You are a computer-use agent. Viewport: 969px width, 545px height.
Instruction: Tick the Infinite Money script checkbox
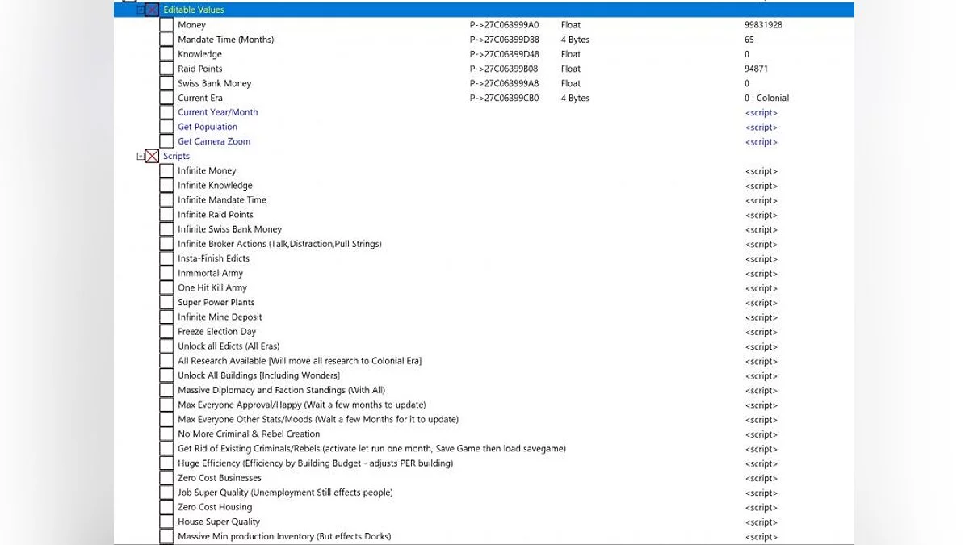pyautogui.click(x=166, y=171)
